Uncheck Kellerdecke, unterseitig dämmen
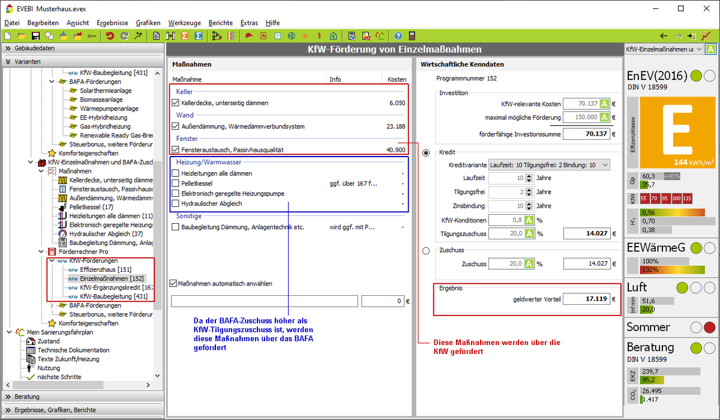The image size is (720, 420). coord(175,103)
